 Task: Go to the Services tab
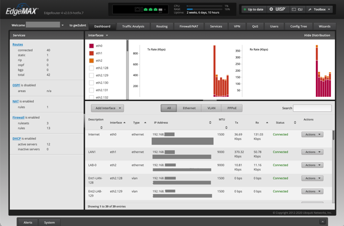point(216,26)
